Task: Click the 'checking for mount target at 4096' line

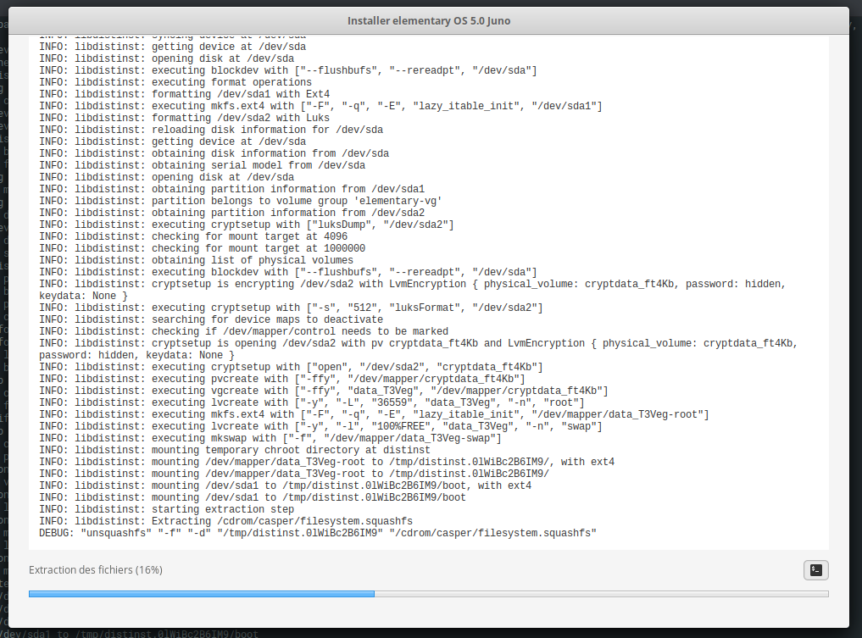Action: point(193,236)
